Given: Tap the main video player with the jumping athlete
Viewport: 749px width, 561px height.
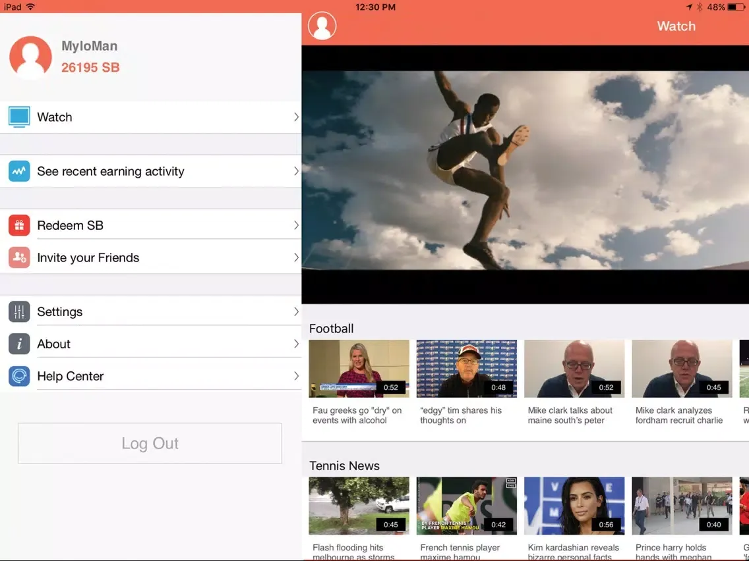Looking at the screenshot, I should tap(525, 174).
